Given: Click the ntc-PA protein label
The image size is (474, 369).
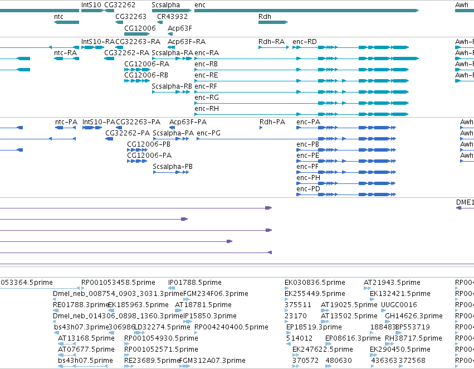Looking at the screenshot, I should pos(66,122).
